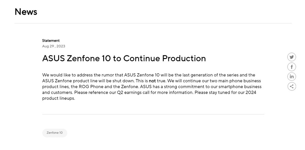The width and height of the screenshot is (305, 150).
Task: Open the generic share options icon
Action: [292, 86]
